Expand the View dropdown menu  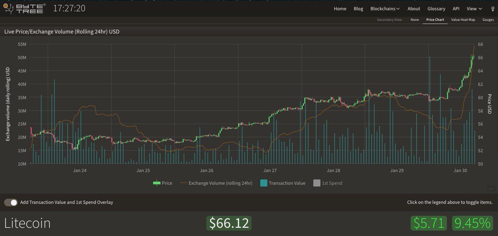pos(474,9)
